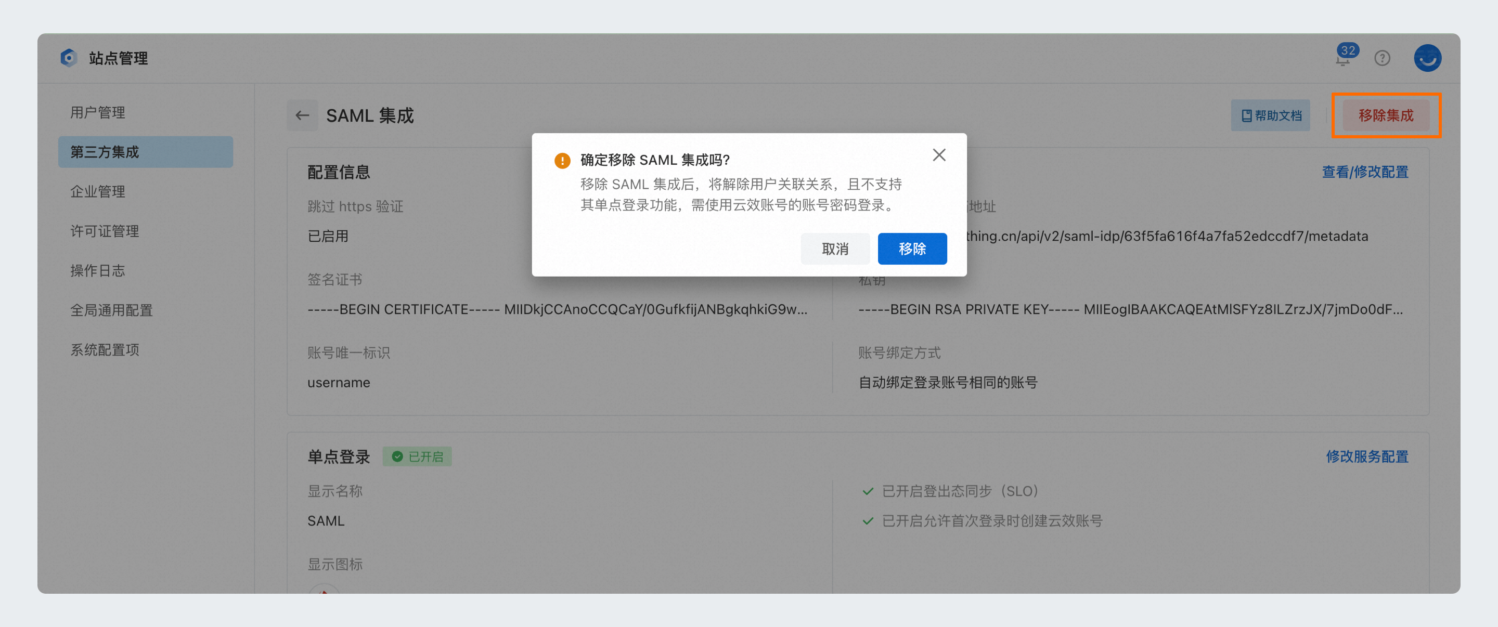Screen dimensions: 1498x627
Task: Open the 修改服务配置 link
Action: pyautogui.click(x=1367, y=457)
